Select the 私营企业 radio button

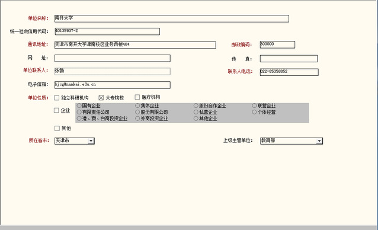coord(196,112)
